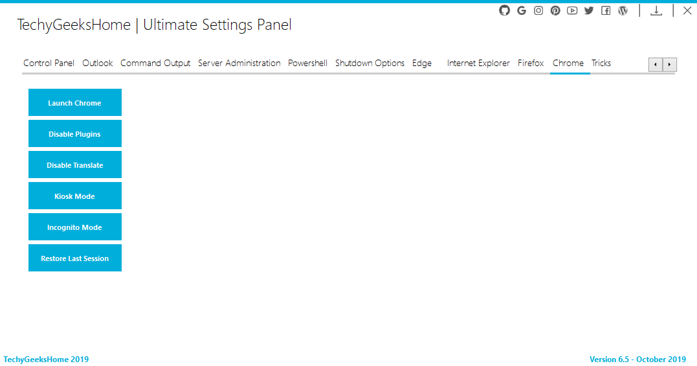Go to the Powershell tab
The width and height of the screenshot is (697, 366).
tap(307, 63)
